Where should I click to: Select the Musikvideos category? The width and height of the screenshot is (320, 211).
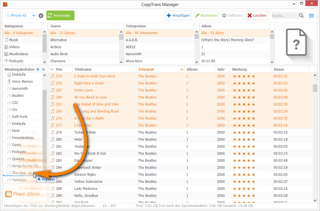tap(23, 54)
